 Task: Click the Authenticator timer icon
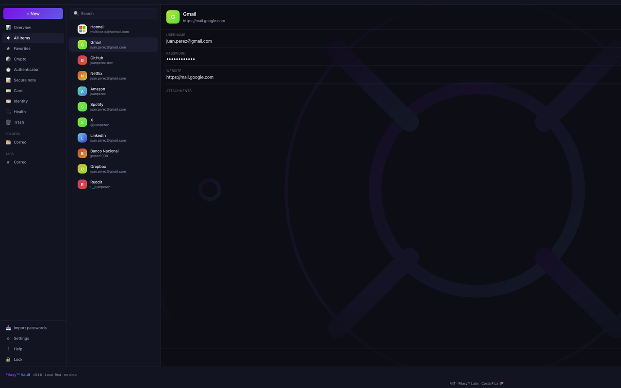pos(8,70)
